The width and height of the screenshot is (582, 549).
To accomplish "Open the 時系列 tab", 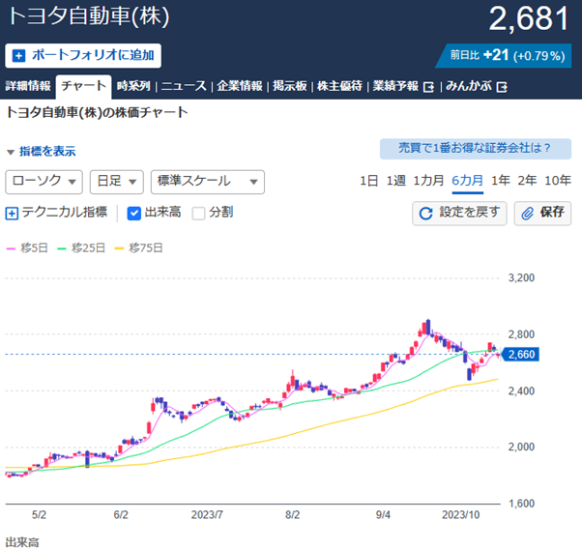I will pyautogui.click(x=133, y=86).
